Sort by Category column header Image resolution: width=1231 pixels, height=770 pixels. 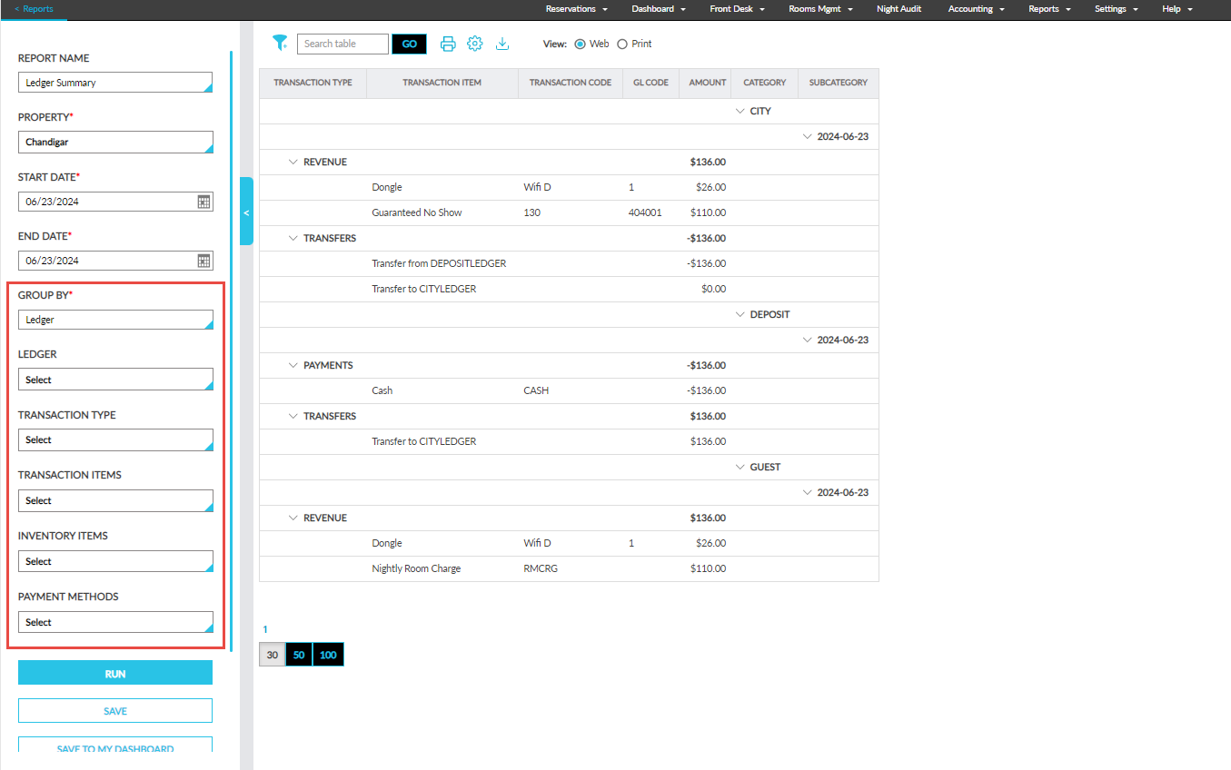764,83
